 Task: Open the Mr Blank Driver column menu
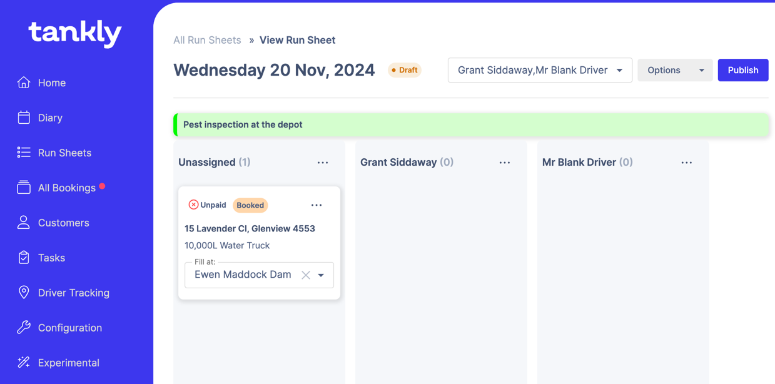(x=687, y=163)
